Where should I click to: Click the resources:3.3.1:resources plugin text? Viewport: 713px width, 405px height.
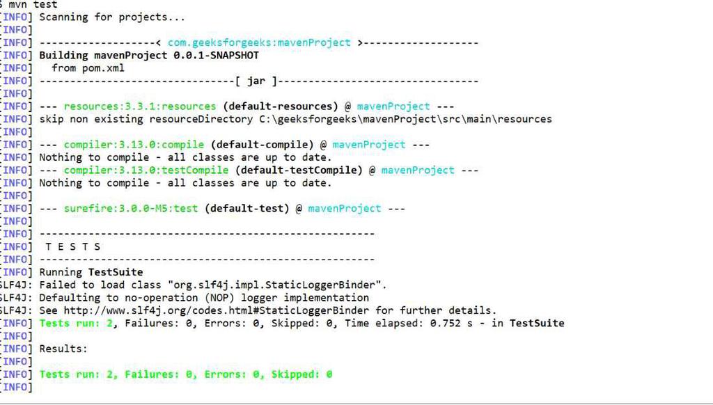(x=139, y=106)
